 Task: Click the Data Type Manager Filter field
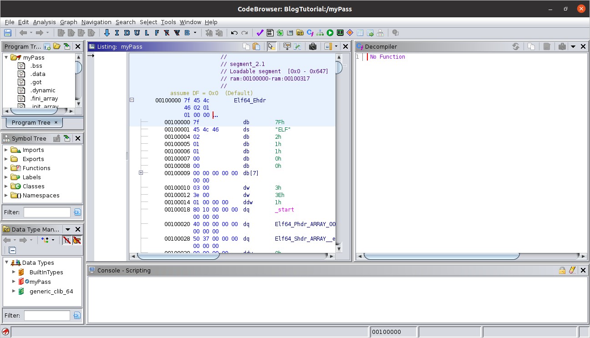47,315
